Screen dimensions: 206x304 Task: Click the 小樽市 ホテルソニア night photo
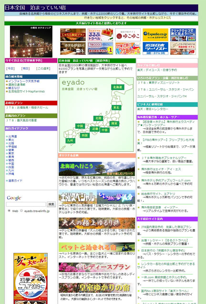click(31, 42)
